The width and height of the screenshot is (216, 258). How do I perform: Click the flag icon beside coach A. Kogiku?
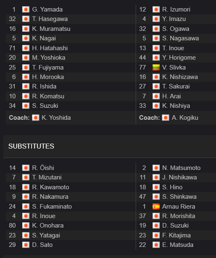pos(166,118)
